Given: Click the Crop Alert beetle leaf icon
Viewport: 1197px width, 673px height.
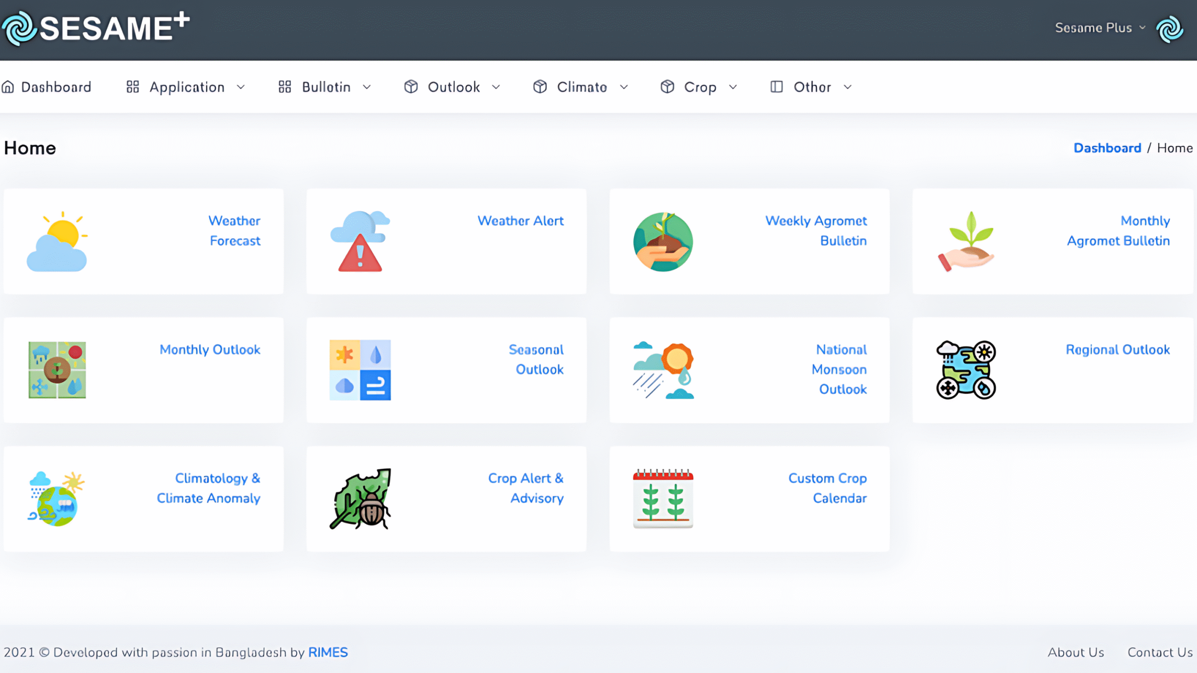Looking at the screenshot, I should tap(360, 499).
